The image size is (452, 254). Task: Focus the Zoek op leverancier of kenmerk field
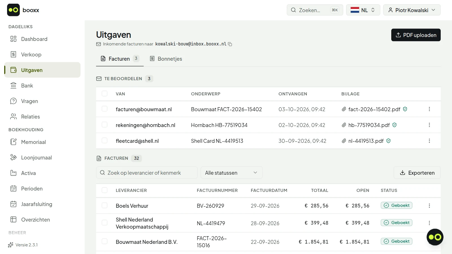(x=147, y=173)
